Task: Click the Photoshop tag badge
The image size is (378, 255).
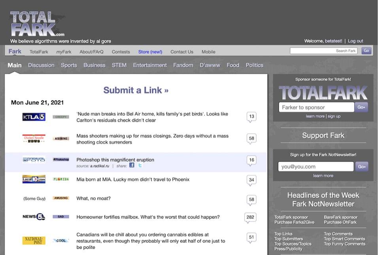Action: point(61,159)
